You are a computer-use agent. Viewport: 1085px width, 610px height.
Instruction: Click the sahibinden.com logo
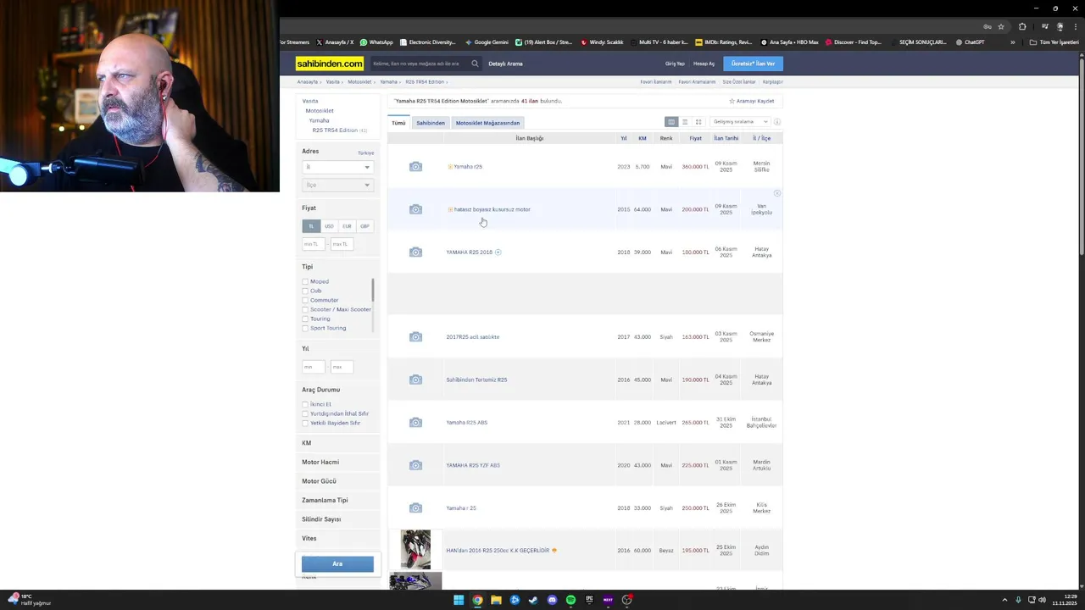330,64
